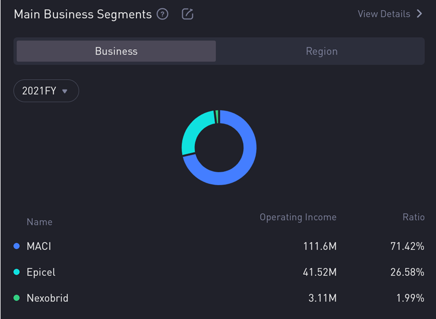Viewport: 436px width, 319px height.
Task: Click the dropdown arrow beside 2021FY
Action: click(x=65, y=91)
